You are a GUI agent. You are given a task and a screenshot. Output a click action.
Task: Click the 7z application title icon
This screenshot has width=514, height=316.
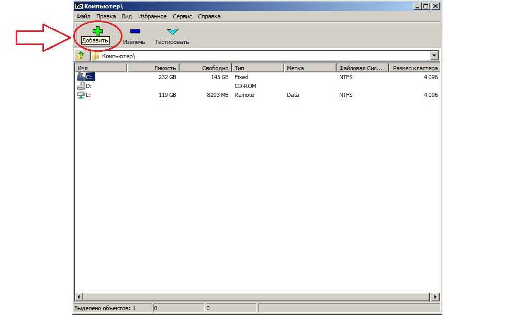point(79,6)
